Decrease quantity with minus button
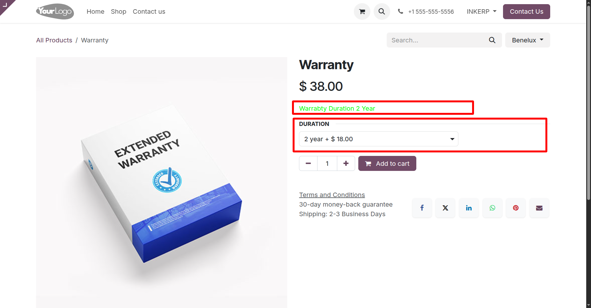 coord(308,164)
